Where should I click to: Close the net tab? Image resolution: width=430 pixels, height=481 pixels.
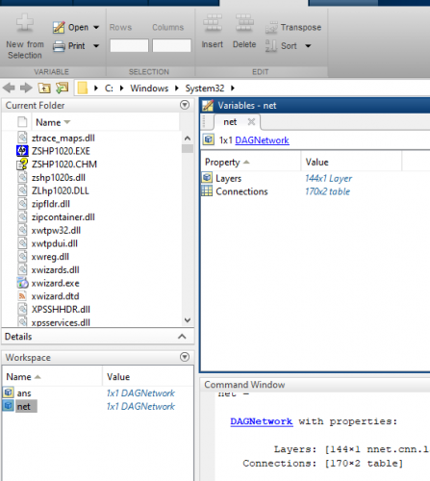[251, 122]
